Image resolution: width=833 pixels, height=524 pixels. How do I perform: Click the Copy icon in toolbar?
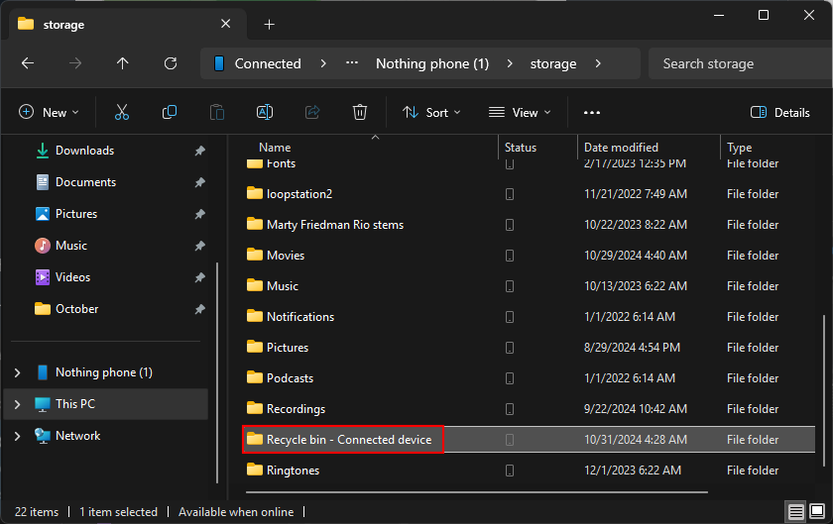tap(170, 113)
